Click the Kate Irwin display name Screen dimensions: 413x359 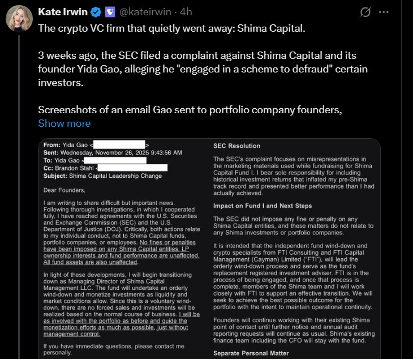pyautogui.click(x=62, y=12)
